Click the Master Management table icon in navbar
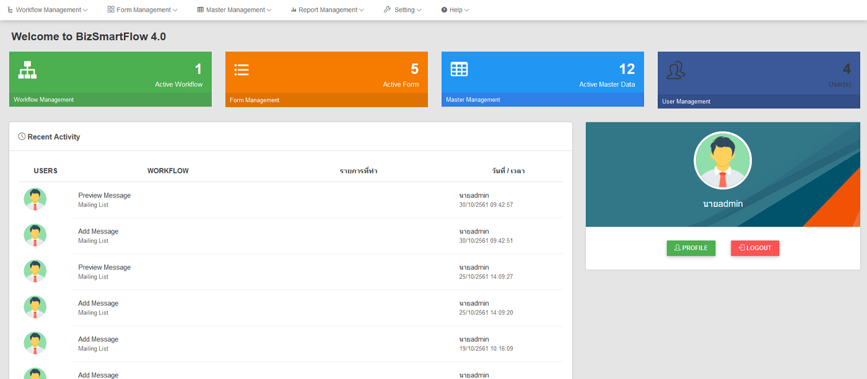Image resolution: width=867 pixels, height=379 pixels. (x=200, y=10)
